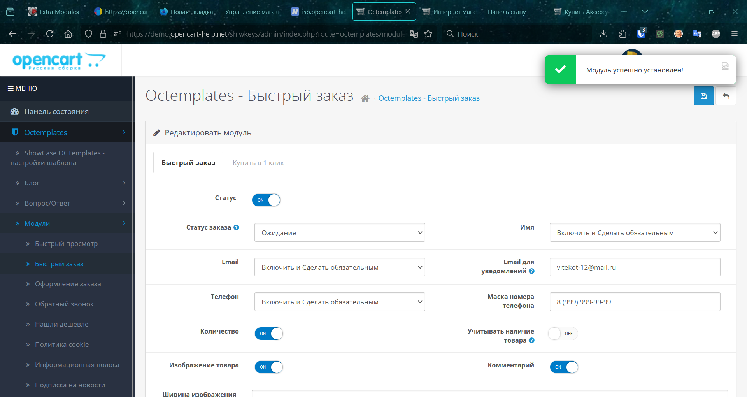The width and height of the screenshot is (747, 397).
Task: Switch to the Купить в 1 клик tab
Action: [x=258, y=163]
